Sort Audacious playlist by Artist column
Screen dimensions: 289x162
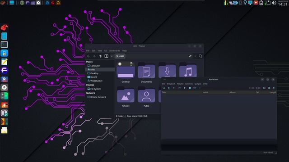205,92
